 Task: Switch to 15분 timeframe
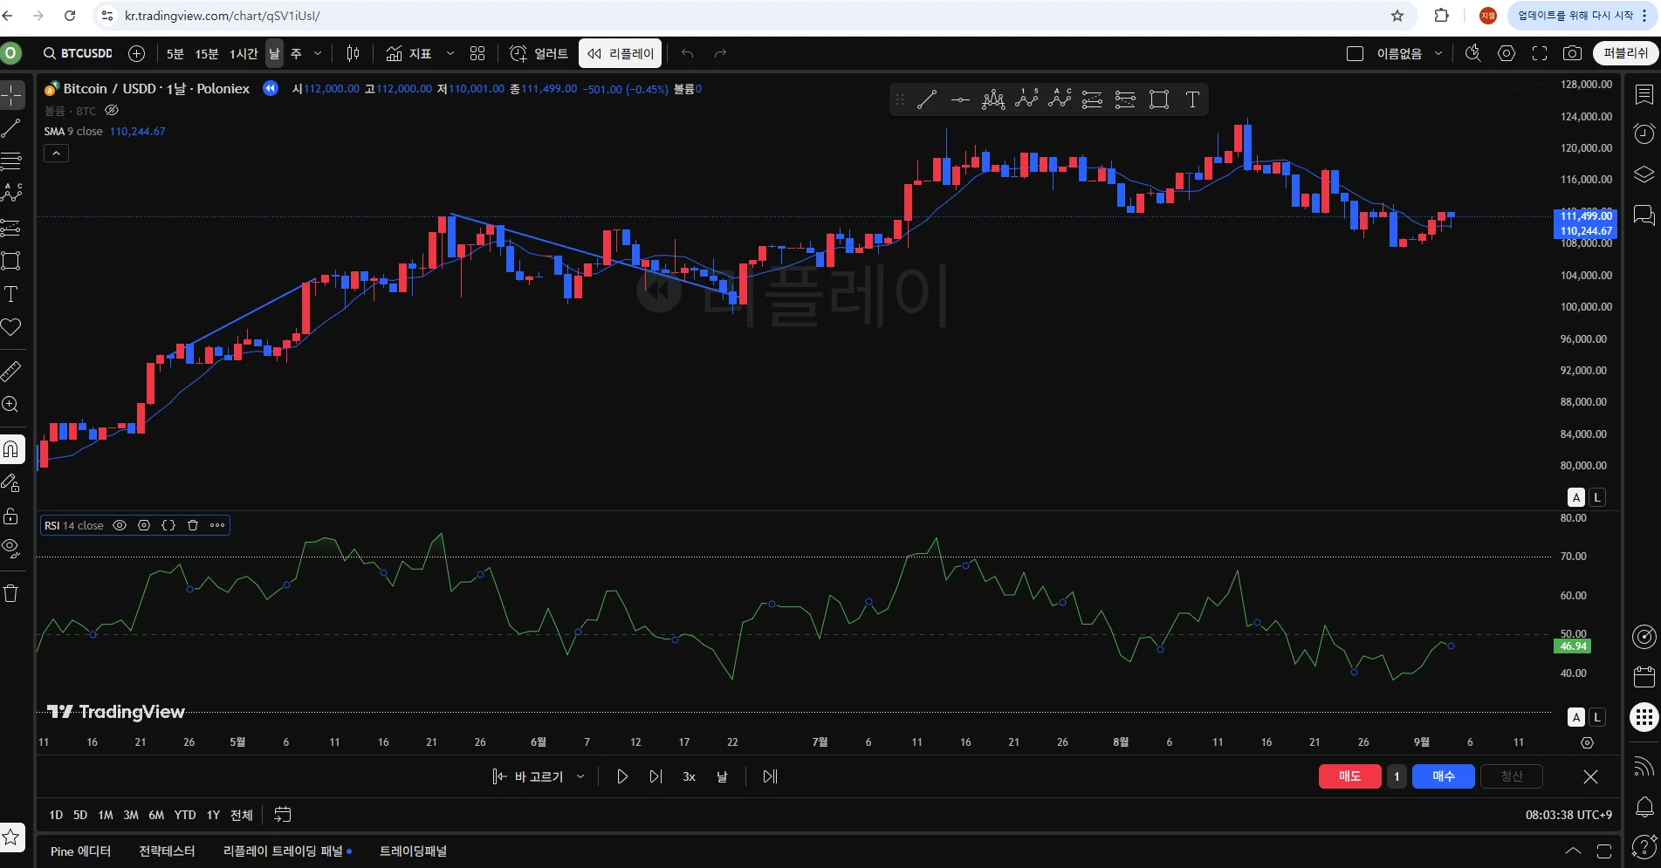pyautogui.click(x=207, y=53)
